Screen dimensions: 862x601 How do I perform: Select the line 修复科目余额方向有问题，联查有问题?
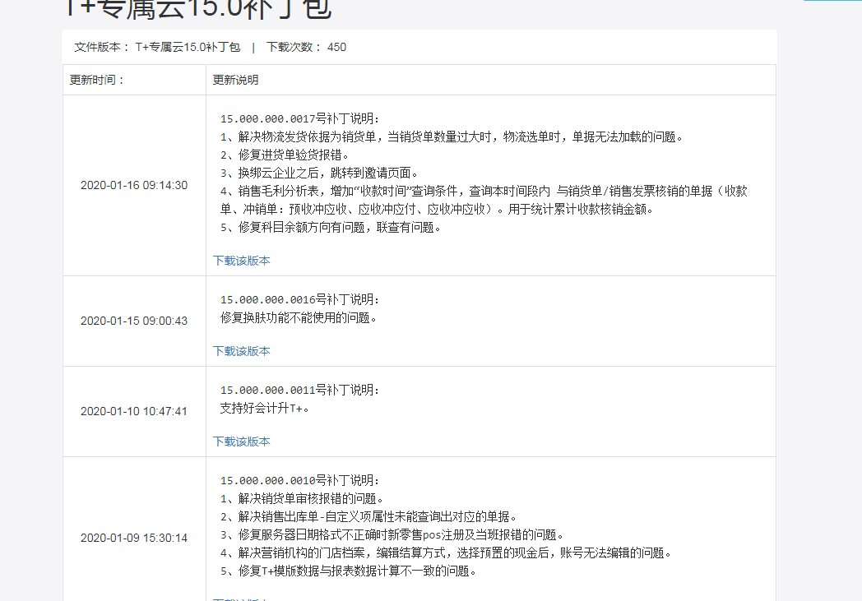click(x=331, y=228)
